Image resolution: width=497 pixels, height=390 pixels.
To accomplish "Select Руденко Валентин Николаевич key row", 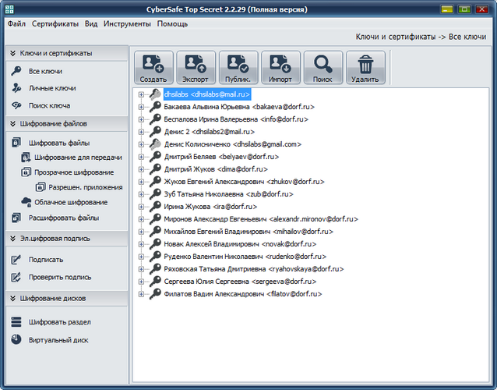I will pos(245,257).
